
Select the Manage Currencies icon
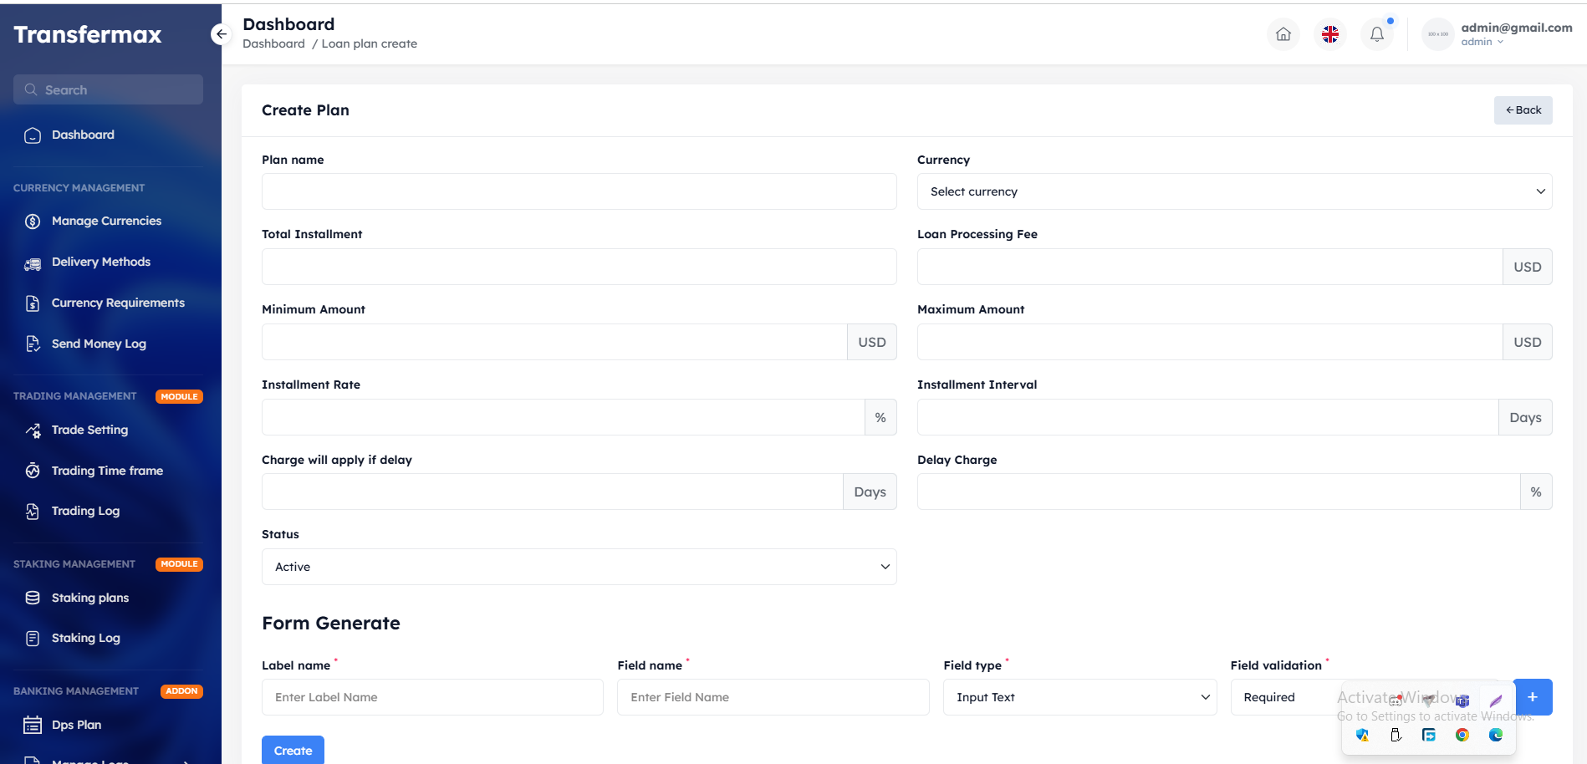32,221
